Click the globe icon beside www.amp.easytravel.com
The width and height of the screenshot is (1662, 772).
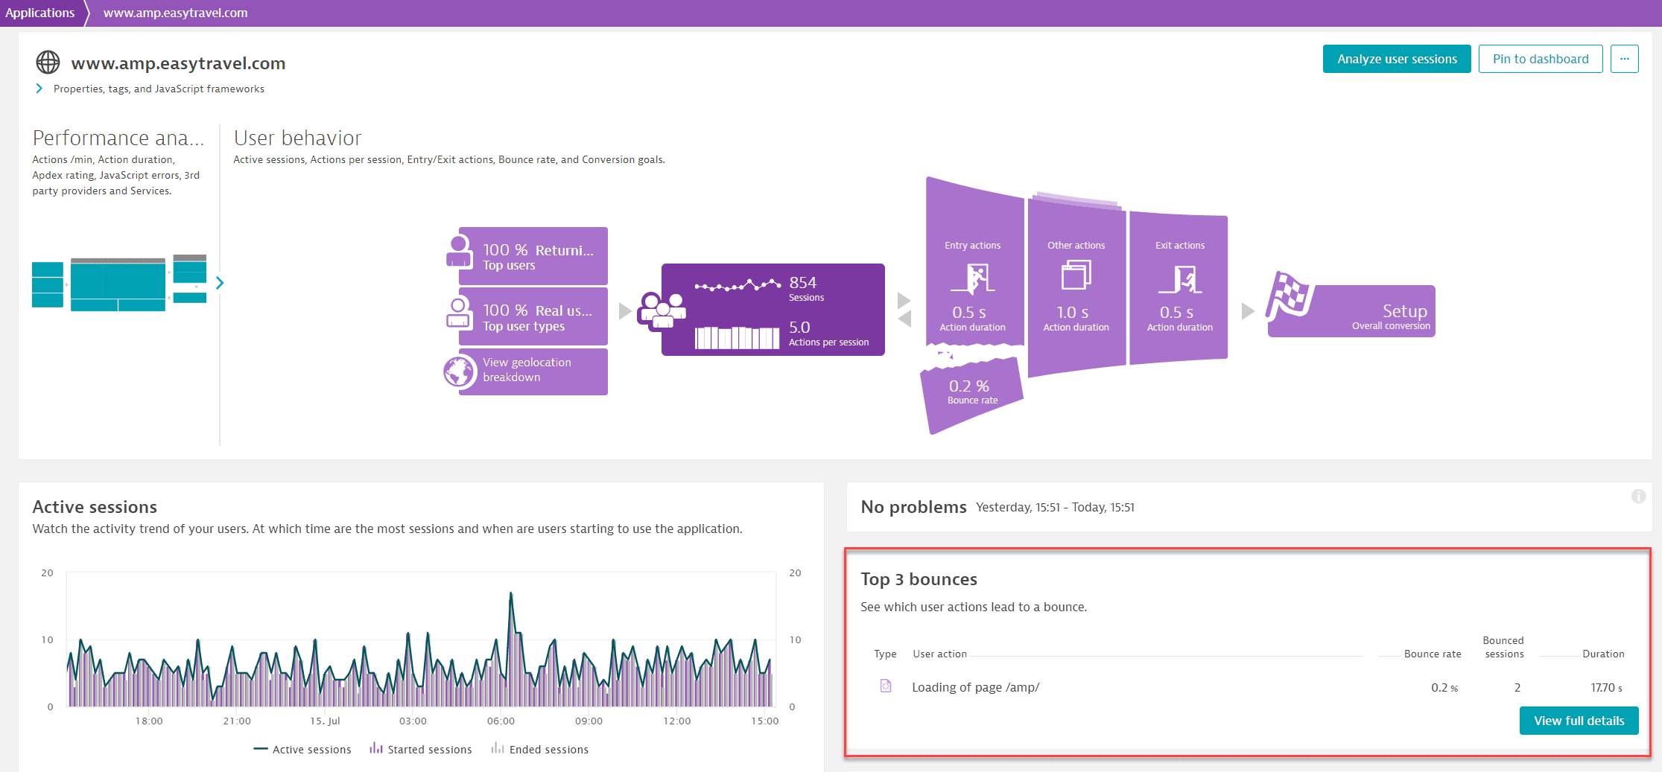pos(48,63)
